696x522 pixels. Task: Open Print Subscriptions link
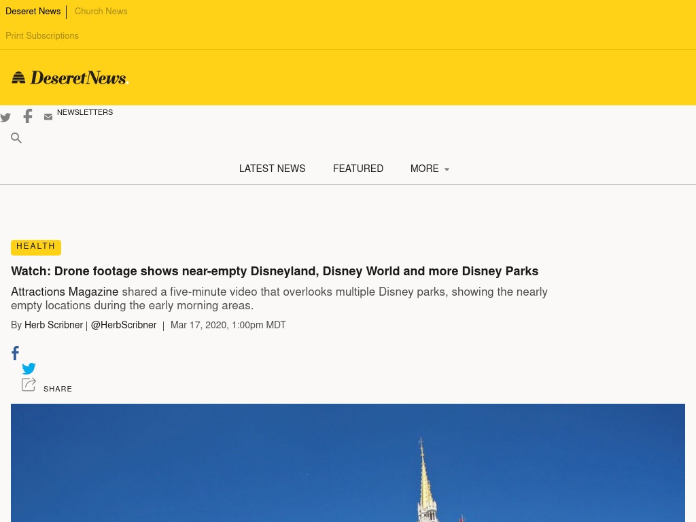[x=42, y=36]
